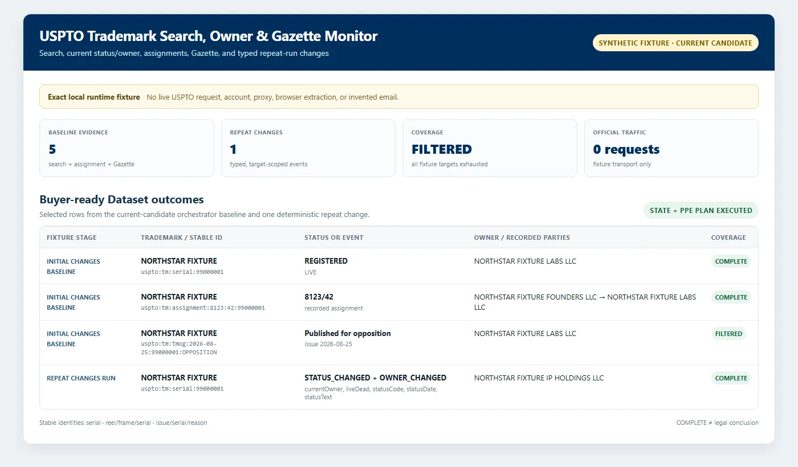Click the 'Selected rows from the current-candidate' description
This screenshot has height=467, width=798.
[x=204, y=215]
